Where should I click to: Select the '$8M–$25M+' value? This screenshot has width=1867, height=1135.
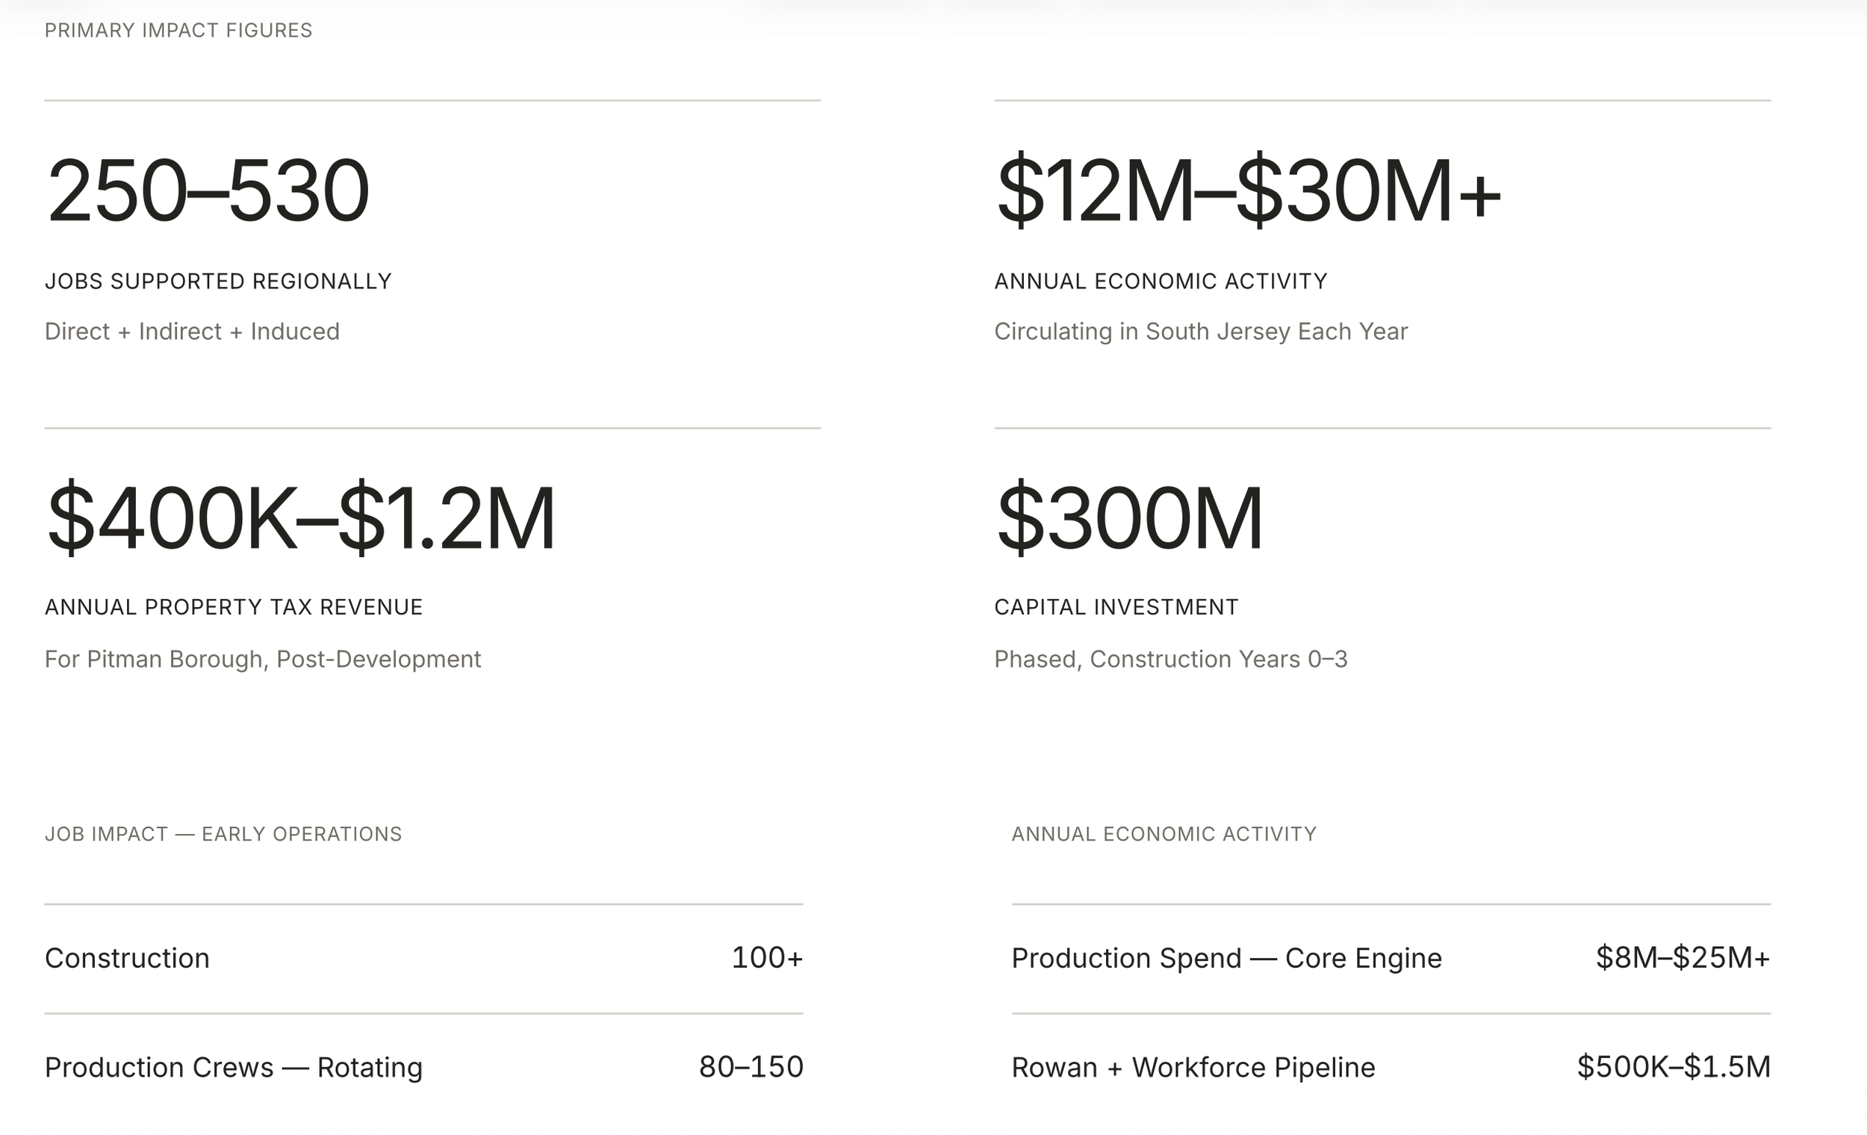click(1683, 958)
